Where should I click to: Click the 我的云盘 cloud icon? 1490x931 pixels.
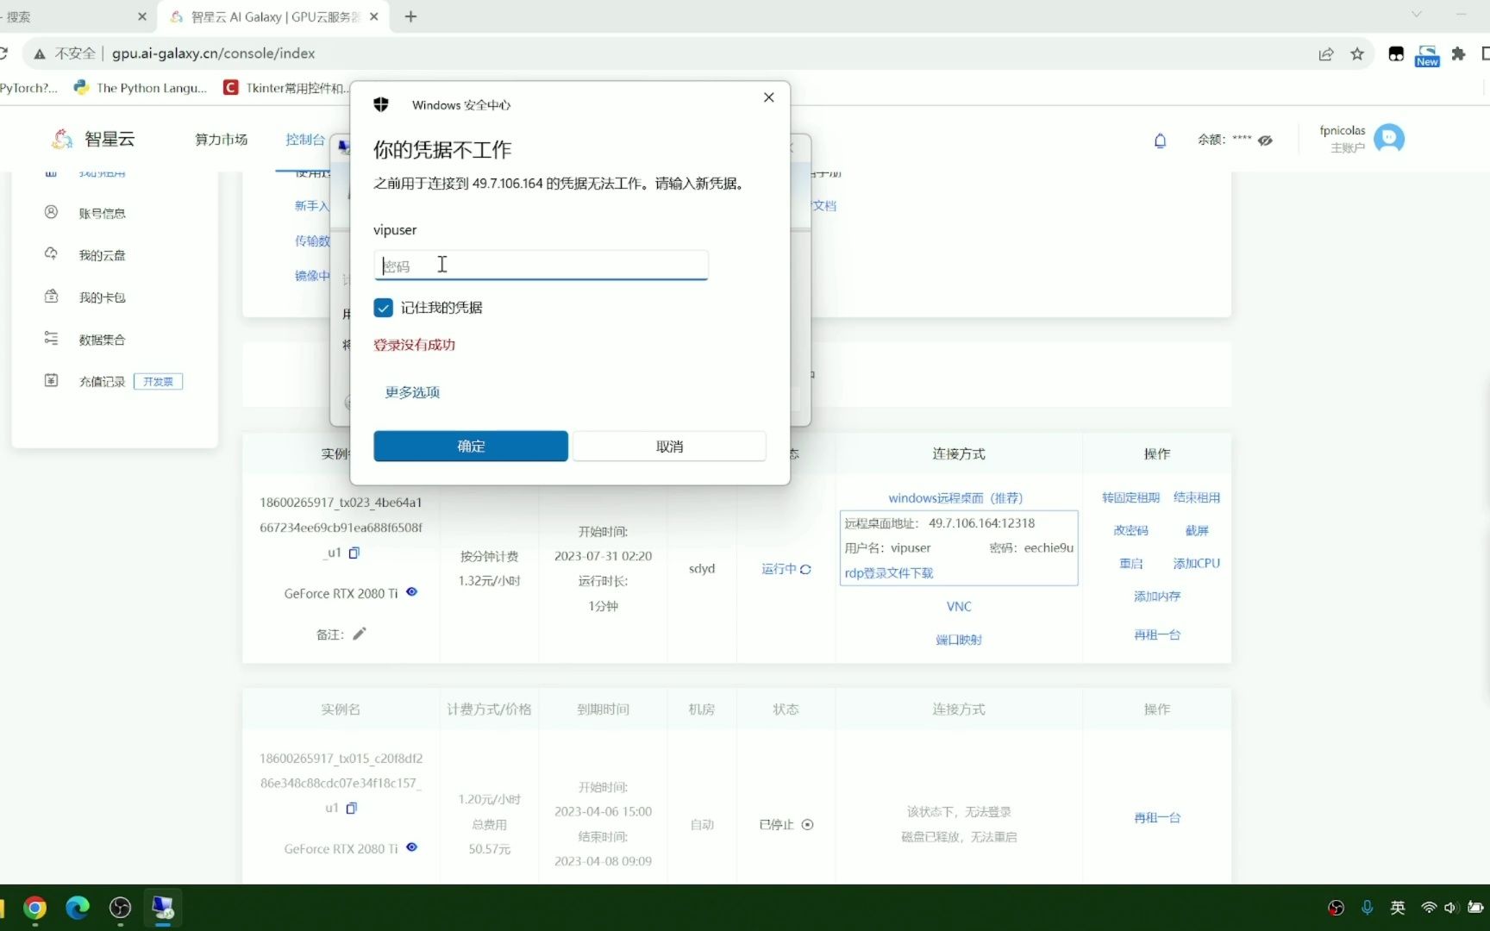(51, 253)
